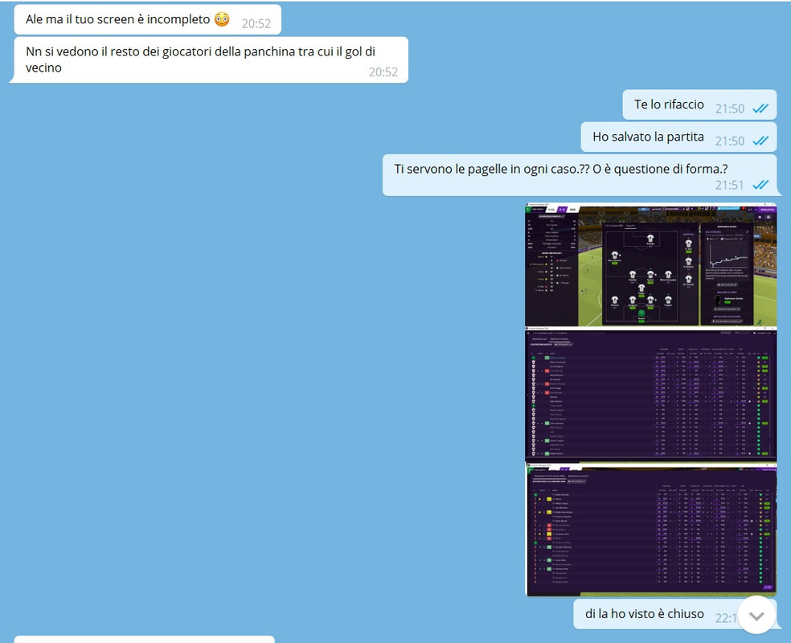Viewport: 791px width, 643px height.
Task: Select the message starting "Nn si vedono il resto"
Action: point(211,60)
